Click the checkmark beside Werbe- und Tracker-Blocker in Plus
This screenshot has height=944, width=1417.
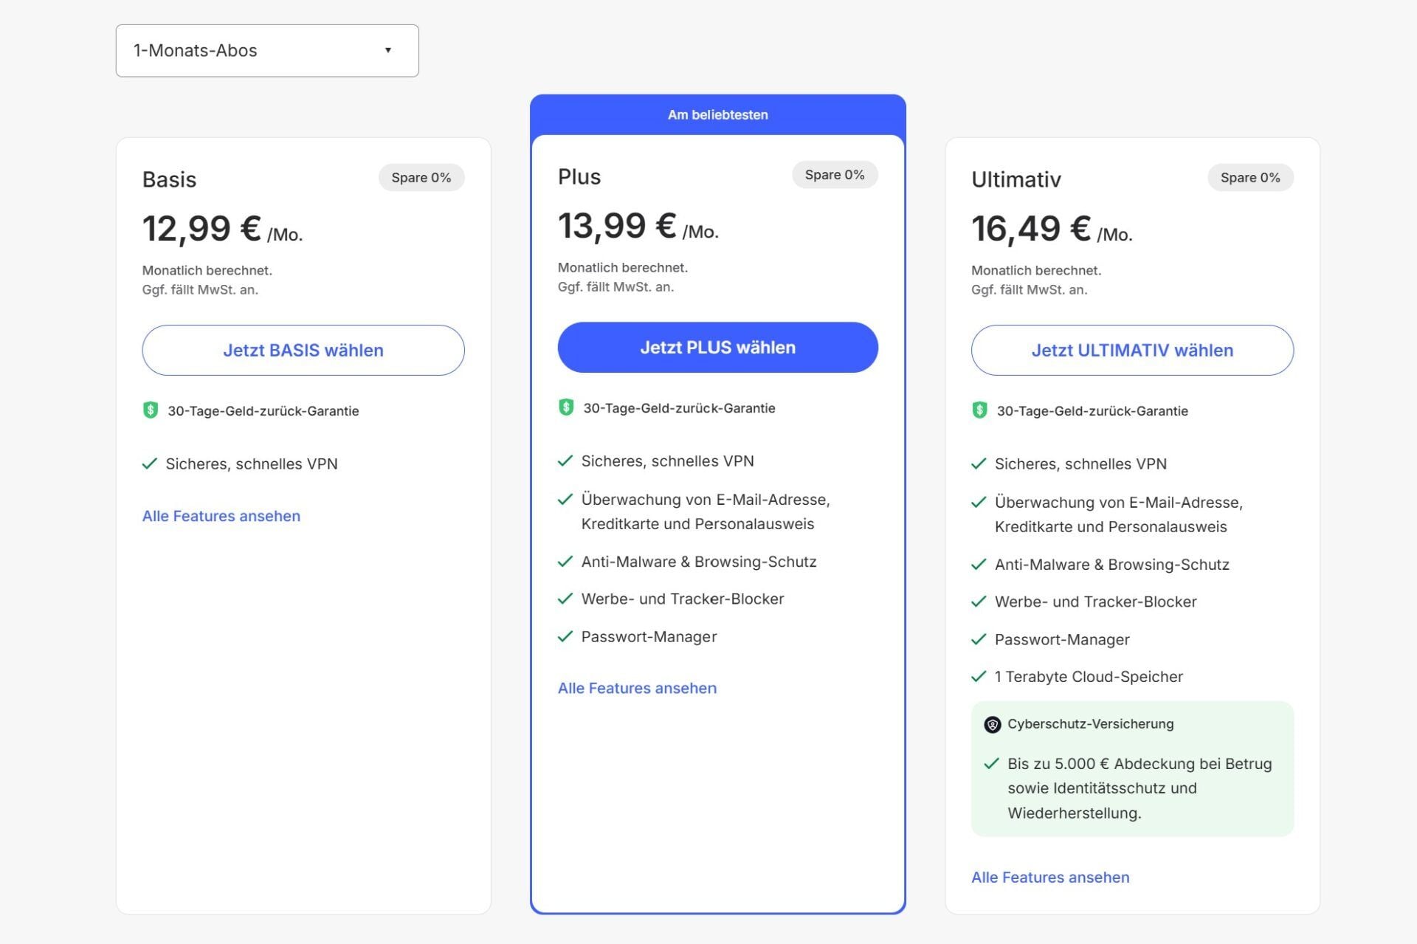click(565, 598)
